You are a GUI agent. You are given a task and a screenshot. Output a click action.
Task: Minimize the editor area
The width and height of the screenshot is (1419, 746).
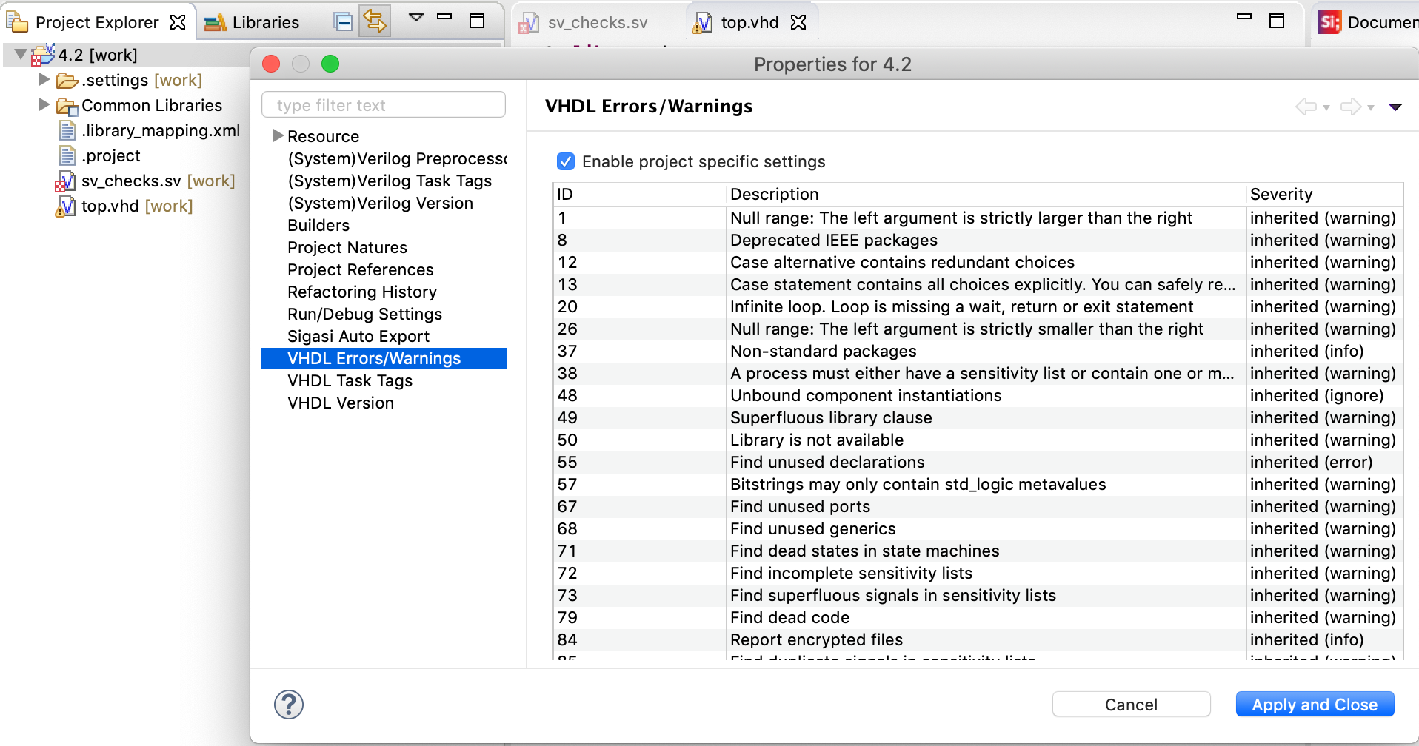(1244, 16)
